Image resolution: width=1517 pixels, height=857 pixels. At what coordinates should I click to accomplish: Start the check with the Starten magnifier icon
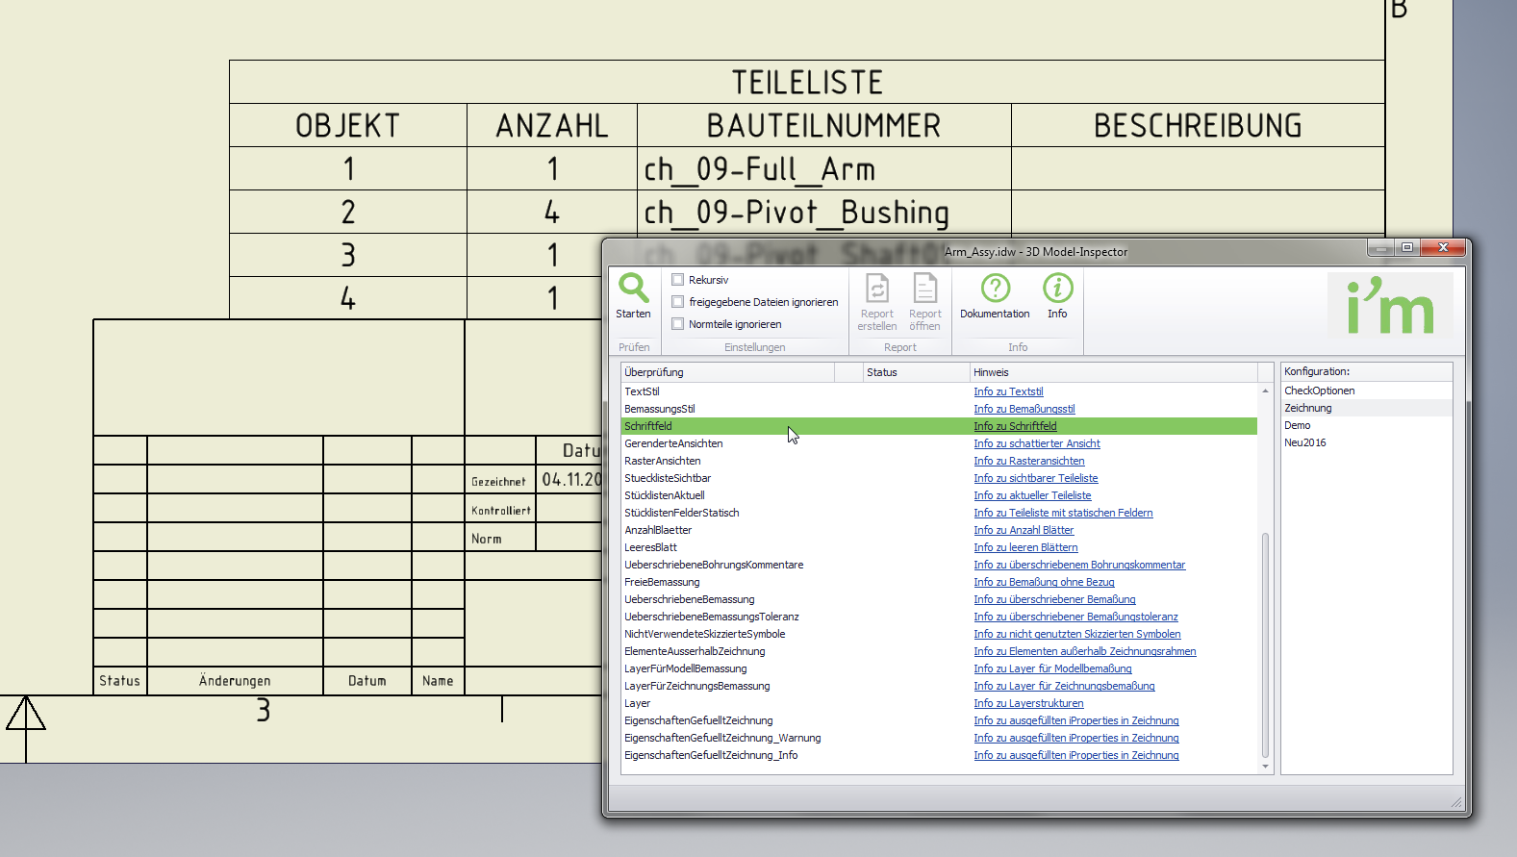tap(633, 288)
